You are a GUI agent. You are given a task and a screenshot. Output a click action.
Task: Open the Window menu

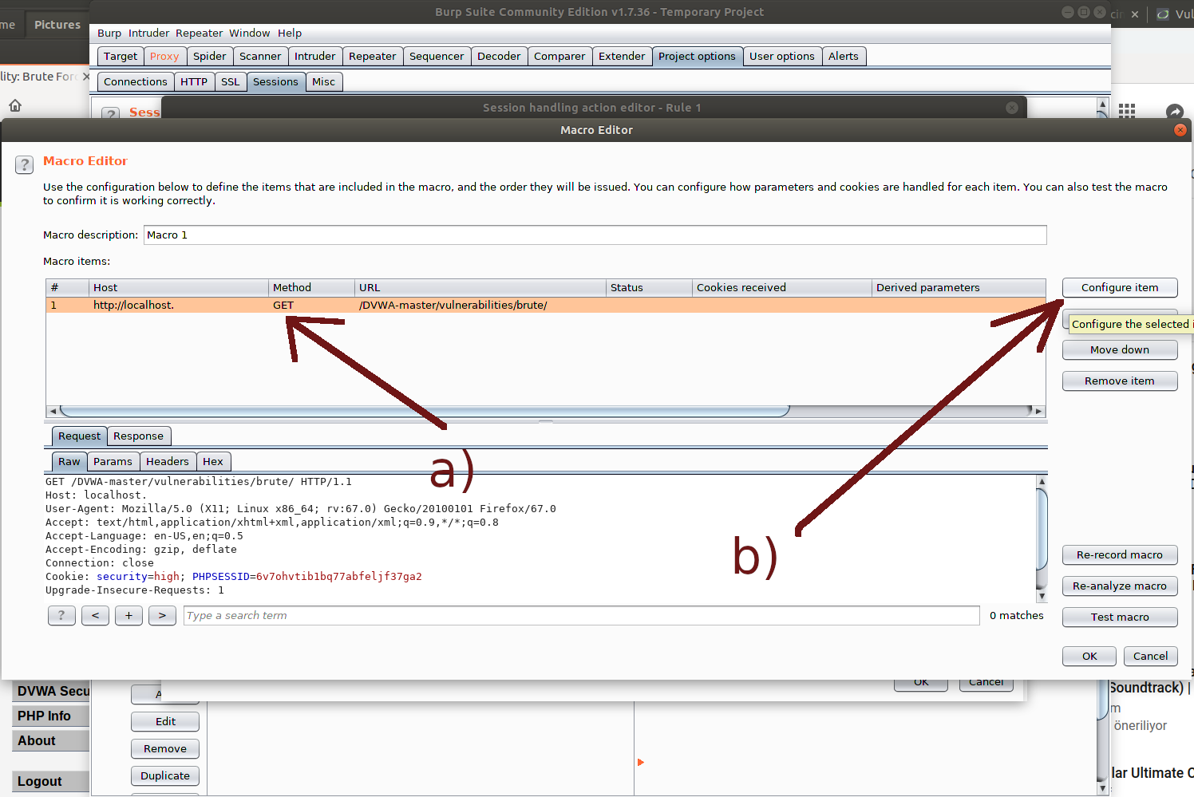(x=250, y=33)
